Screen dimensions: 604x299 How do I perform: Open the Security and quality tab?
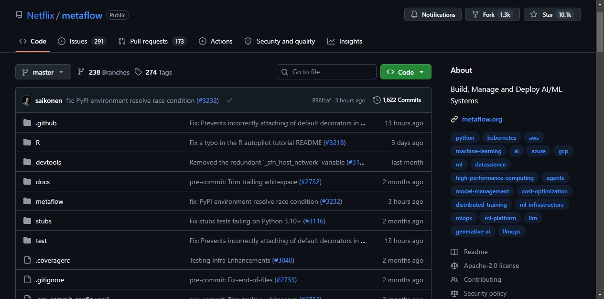280,41
